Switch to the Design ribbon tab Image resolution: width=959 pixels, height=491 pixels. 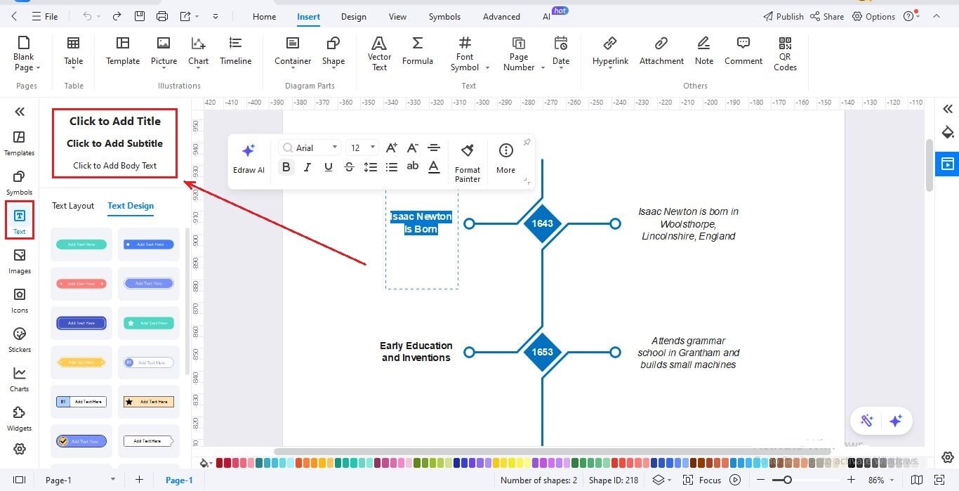353,16
